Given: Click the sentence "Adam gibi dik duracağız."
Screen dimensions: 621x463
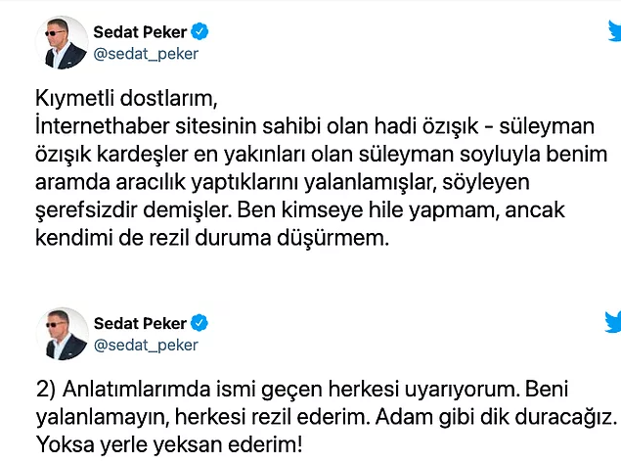Looking at the screenshot, I should [497, 417].
